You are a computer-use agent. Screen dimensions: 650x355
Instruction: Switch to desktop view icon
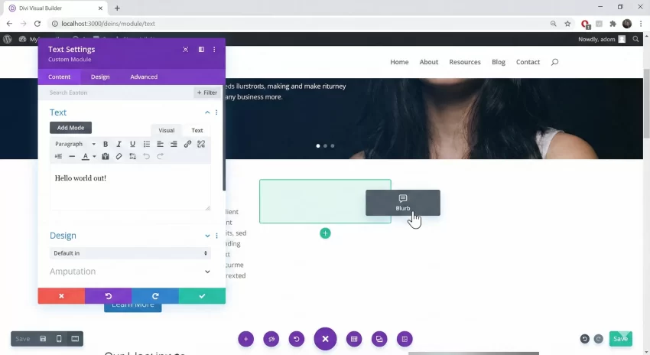(x=75, y=339)
